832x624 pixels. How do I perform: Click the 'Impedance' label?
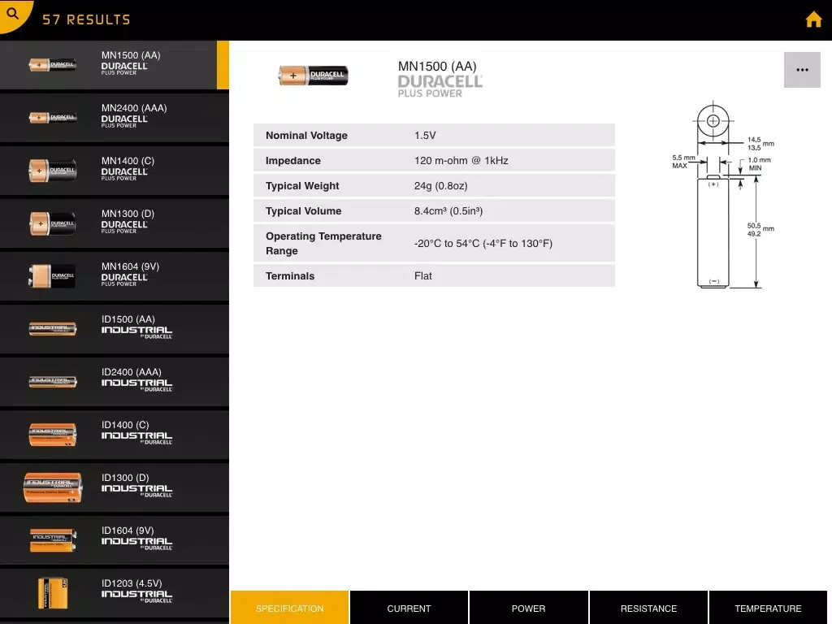pyautogui.click(x=292, y=160)
